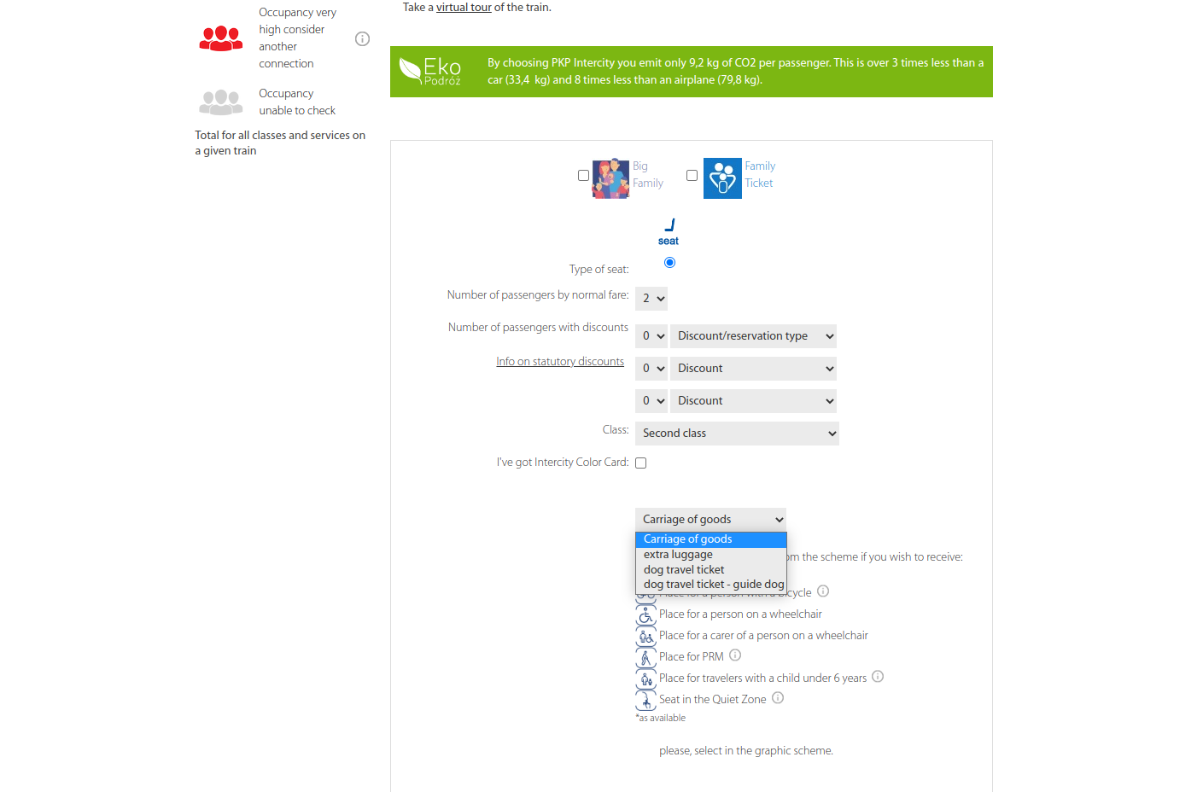Click the Place for PRM icon
Viewport: 1203px width, 792px height.
point(645,658)
